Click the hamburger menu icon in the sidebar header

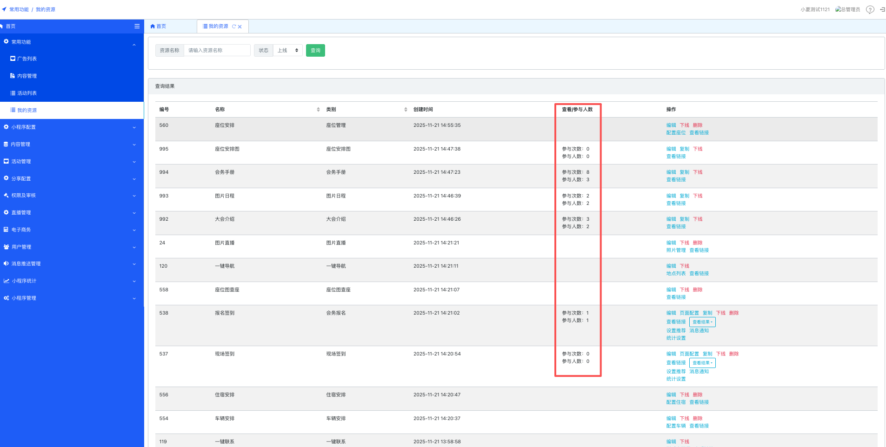(x=137, y=26)
